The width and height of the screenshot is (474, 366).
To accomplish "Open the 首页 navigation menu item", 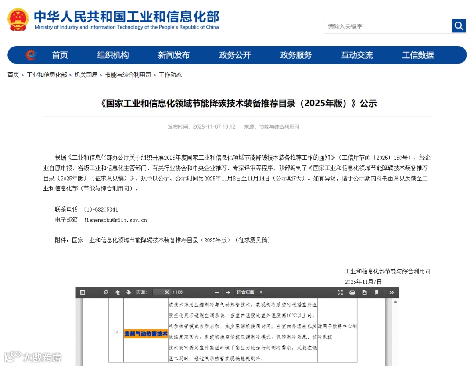I will 60,55.
